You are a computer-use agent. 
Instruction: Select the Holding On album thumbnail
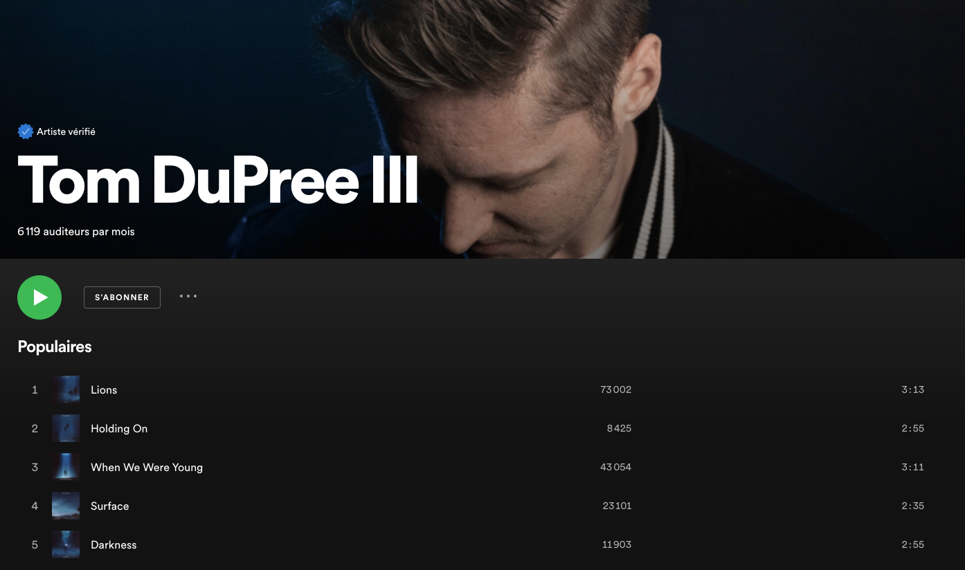(x=66, y=428)
